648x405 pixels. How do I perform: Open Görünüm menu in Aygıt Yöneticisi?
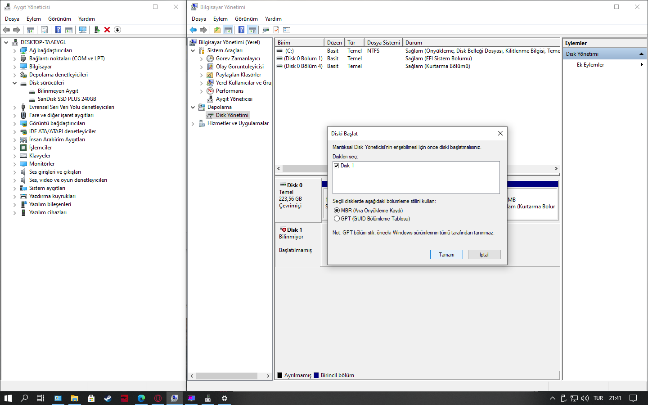[x=59, y=19]
